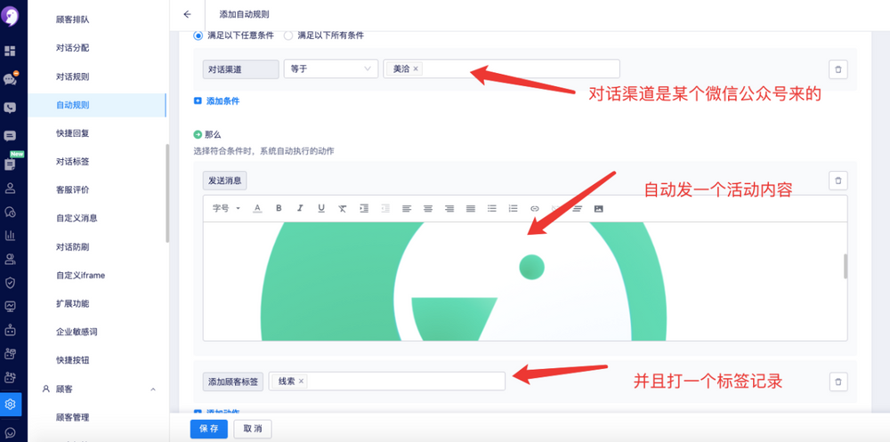
Task: Select 满足以下所有条件 radio option
Action: [287, 36]
